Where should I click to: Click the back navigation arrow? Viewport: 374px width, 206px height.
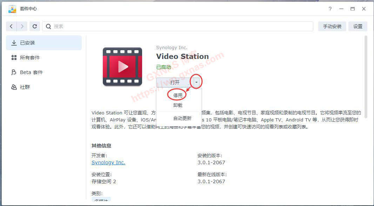tap(11, 26)
